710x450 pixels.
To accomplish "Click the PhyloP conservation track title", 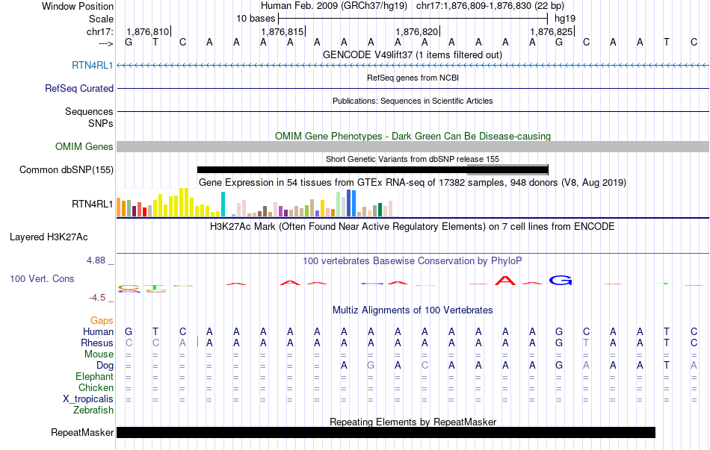I will pyautogui.click(x=412, y=261).
